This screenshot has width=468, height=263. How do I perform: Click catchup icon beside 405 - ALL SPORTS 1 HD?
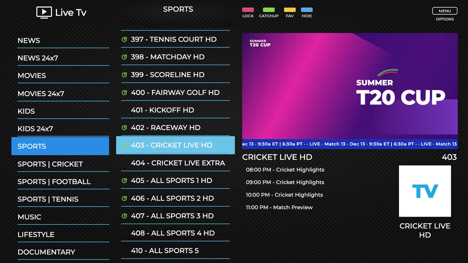124,180
